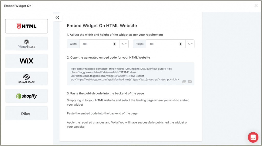Open the Height unit dropdown

(x=190, y=44)
